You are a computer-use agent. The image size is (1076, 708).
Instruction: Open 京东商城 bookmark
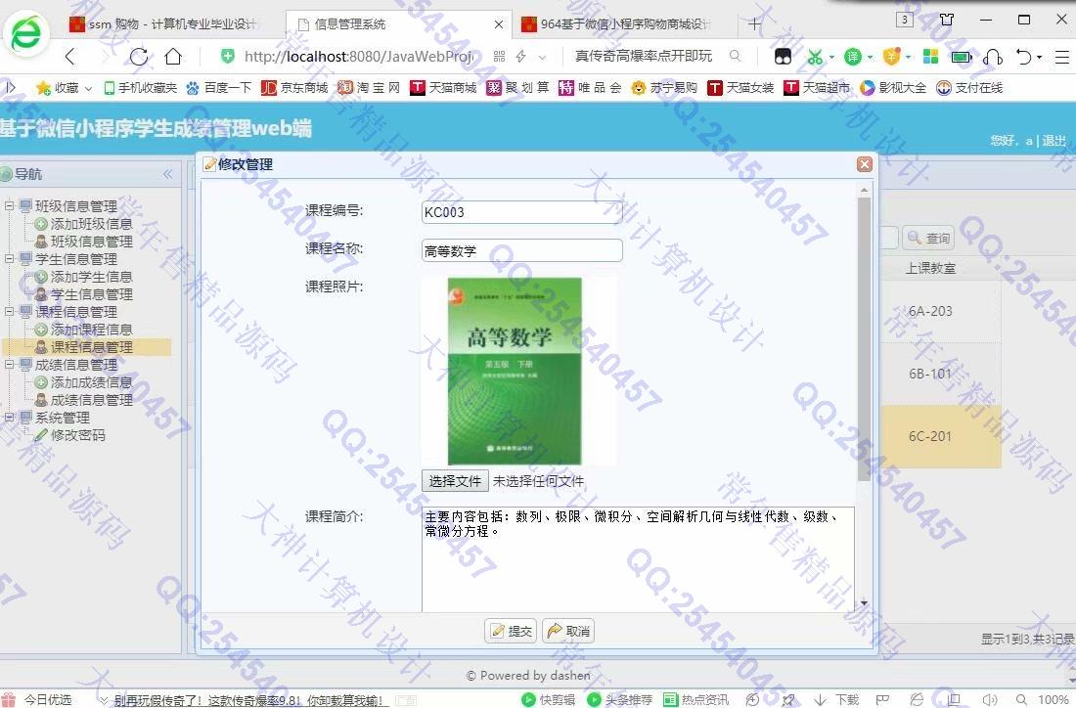[x=294, y=88]
